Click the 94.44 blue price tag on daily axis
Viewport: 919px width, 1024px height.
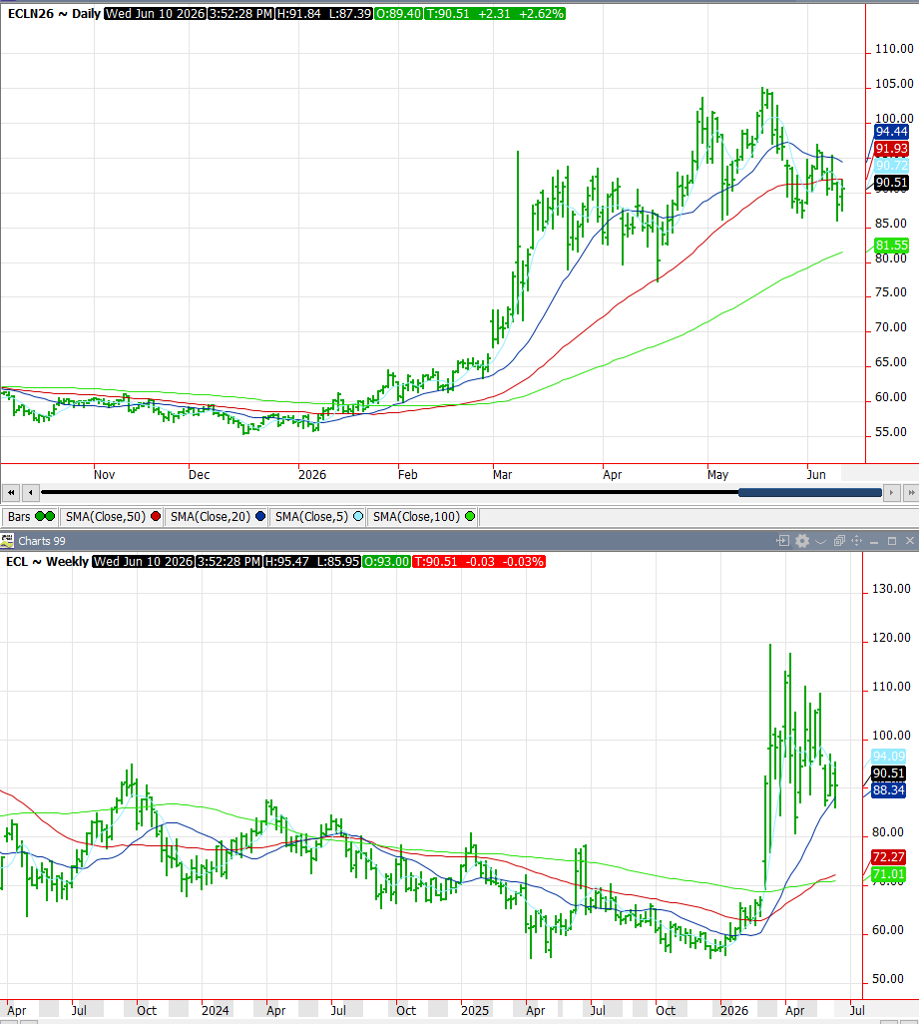point(892,132)
